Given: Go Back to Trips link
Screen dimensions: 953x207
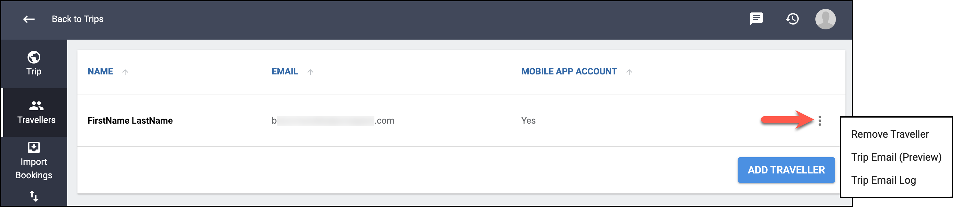Looking at the screenshot, I should (78, 19).
